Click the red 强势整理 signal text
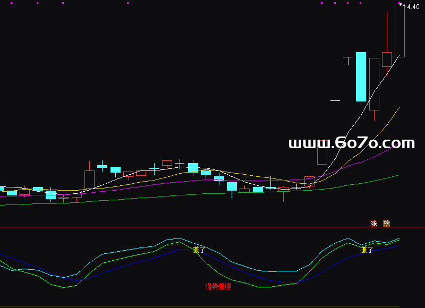The width and height of the screenshot is (425, 308). coord(218,287)
